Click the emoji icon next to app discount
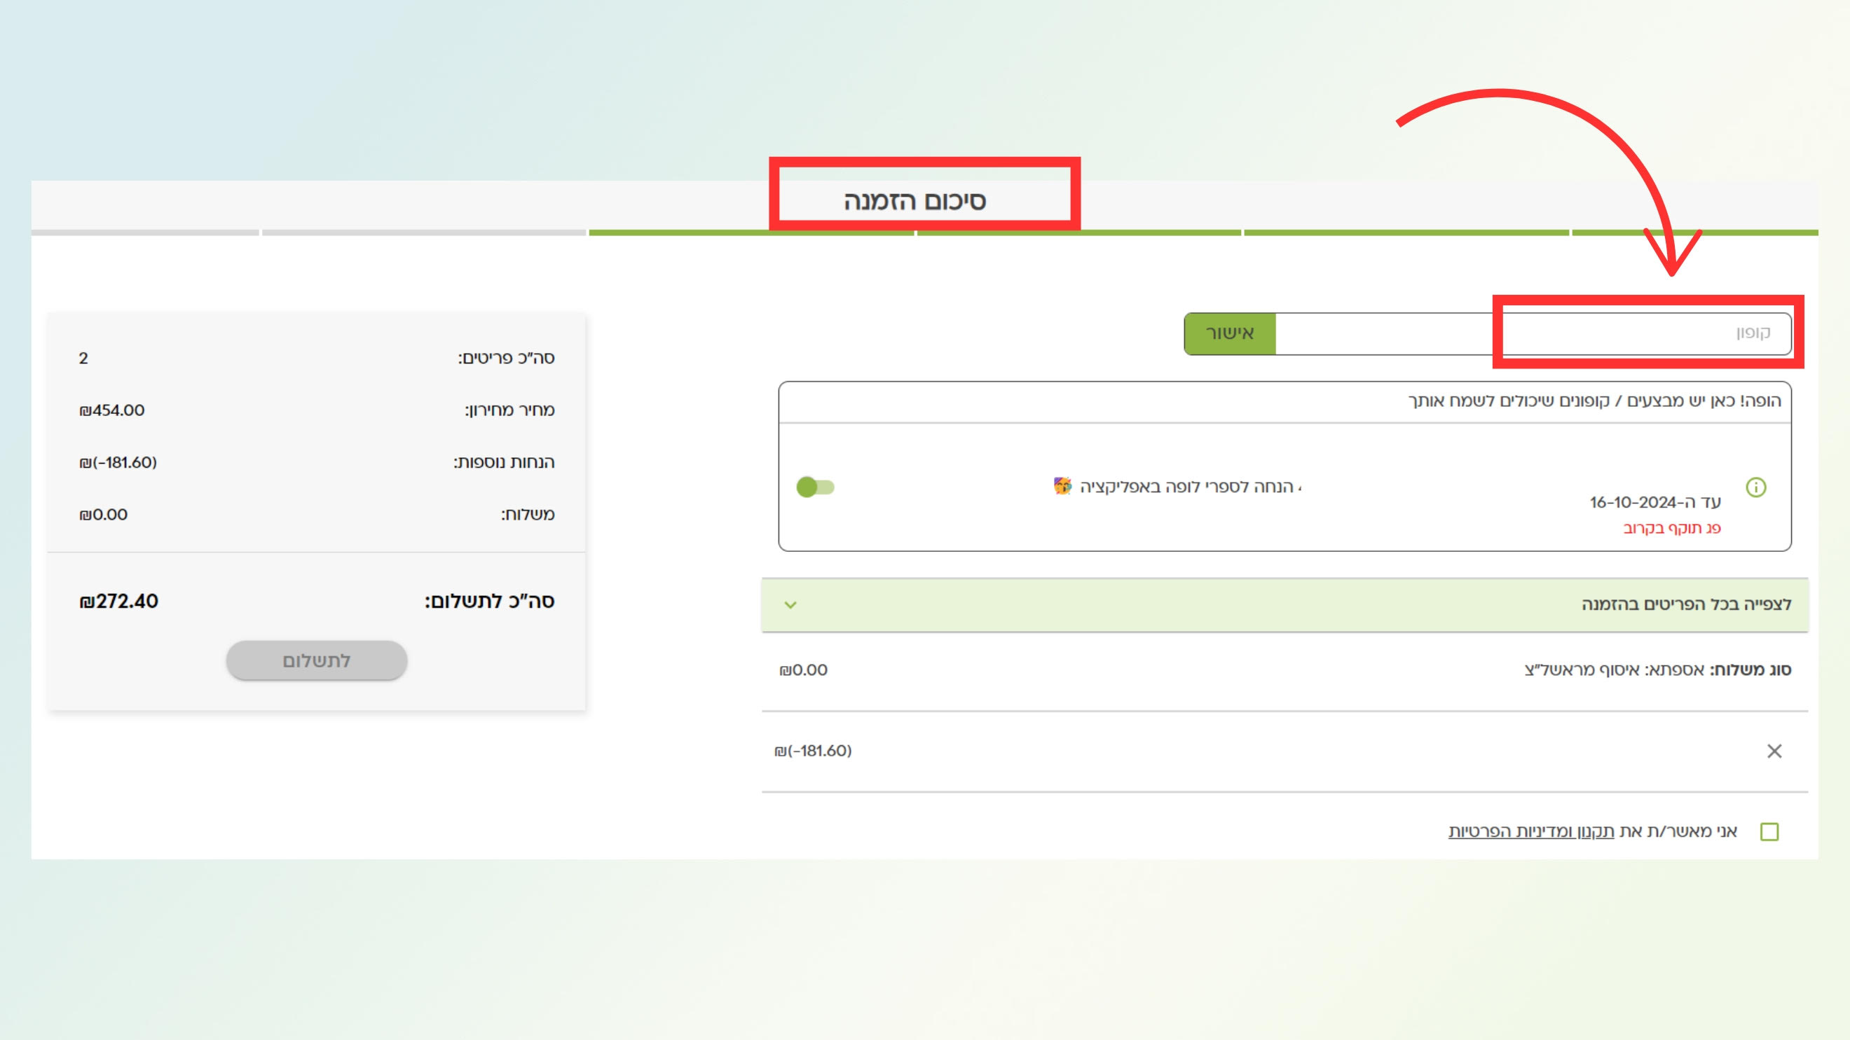Viewport: 1850px width, 1040px height. coord(1062,486)
